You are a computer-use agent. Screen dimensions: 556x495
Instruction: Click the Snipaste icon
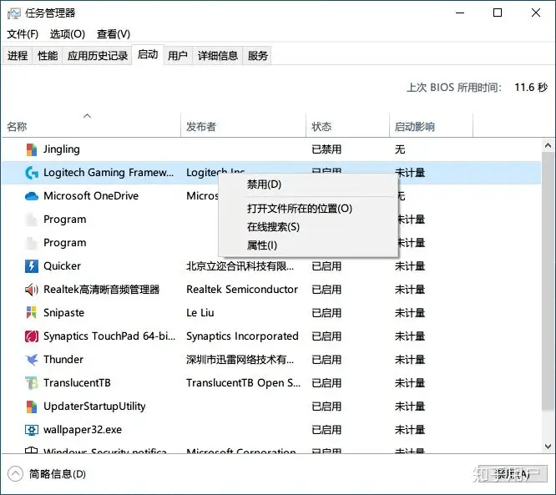[32, 312]
